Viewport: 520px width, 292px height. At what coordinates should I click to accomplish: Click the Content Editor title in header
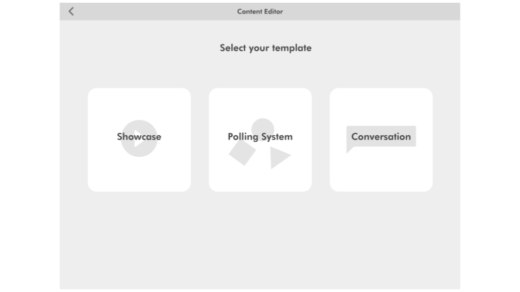click(x=260, y=11)
